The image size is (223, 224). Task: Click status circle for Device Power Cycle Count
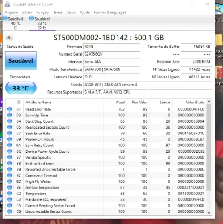(x=9, y=151)
